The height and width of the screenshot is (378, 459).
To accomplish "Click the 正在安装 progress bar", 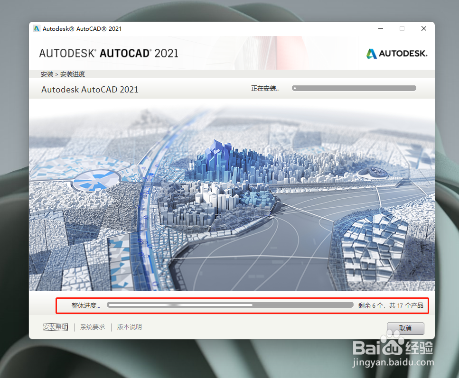I will pyautogui.click(x=354, y=88).
